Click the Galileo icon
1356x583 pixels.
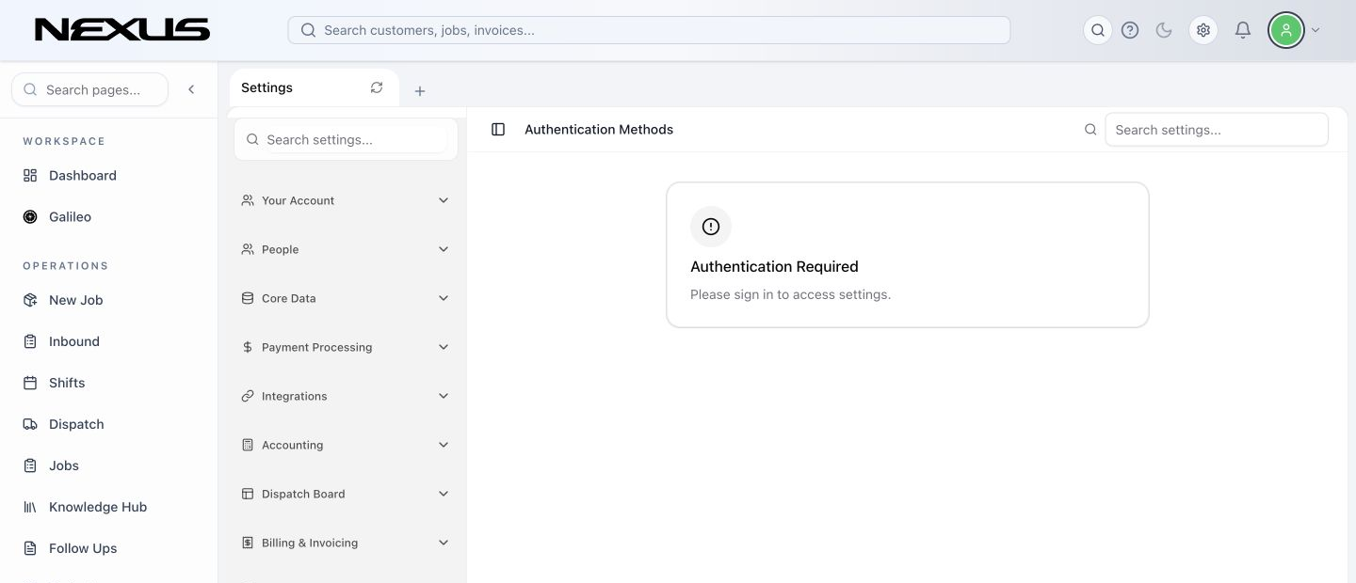pyautogui.click(x=30, y=217)
